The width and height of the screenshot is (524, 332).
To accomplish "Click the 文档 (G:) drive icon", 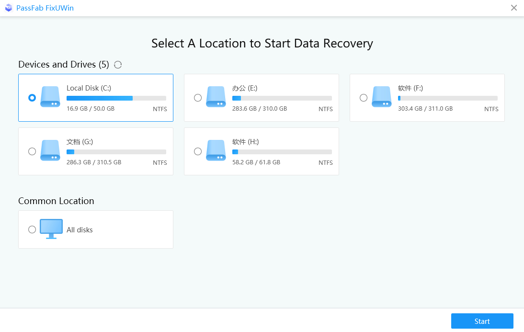I will tap(50, 150).
